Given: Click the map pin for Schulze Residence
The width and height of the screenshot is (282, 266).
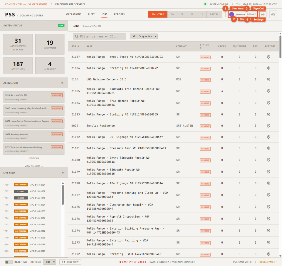Looking at the screenshot, I should (x=269, y=126).
